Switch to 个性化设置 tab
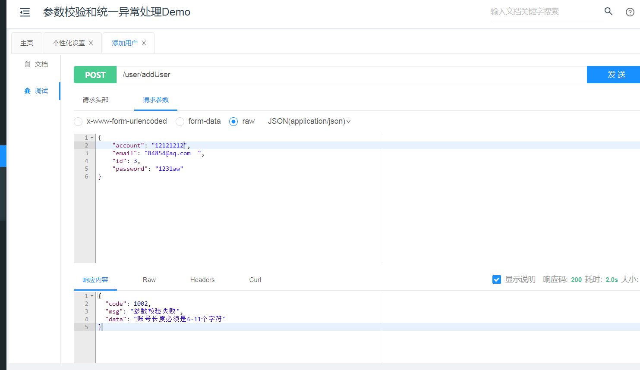 coord(69,43)
